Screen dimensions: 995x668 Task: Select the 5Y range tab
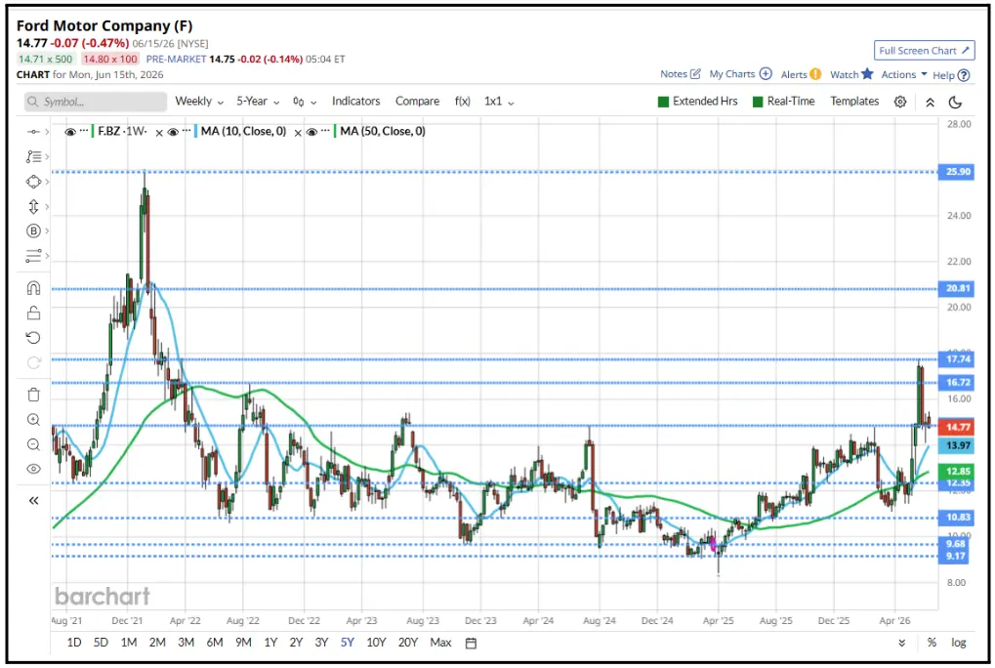pyautogui.click(x=347, y=643)
